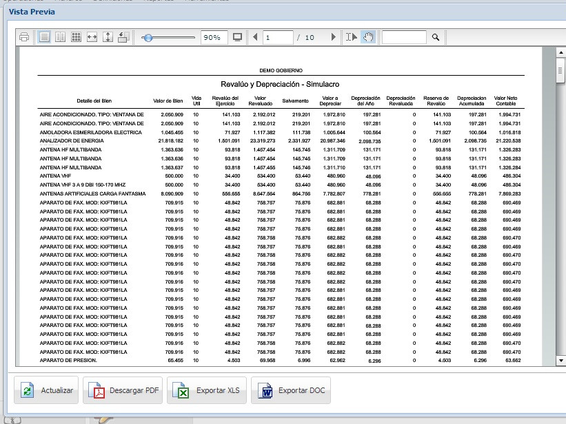Click the rotate page icon
The height and width of the screenshot is (424, 566).
pos(123,37)
